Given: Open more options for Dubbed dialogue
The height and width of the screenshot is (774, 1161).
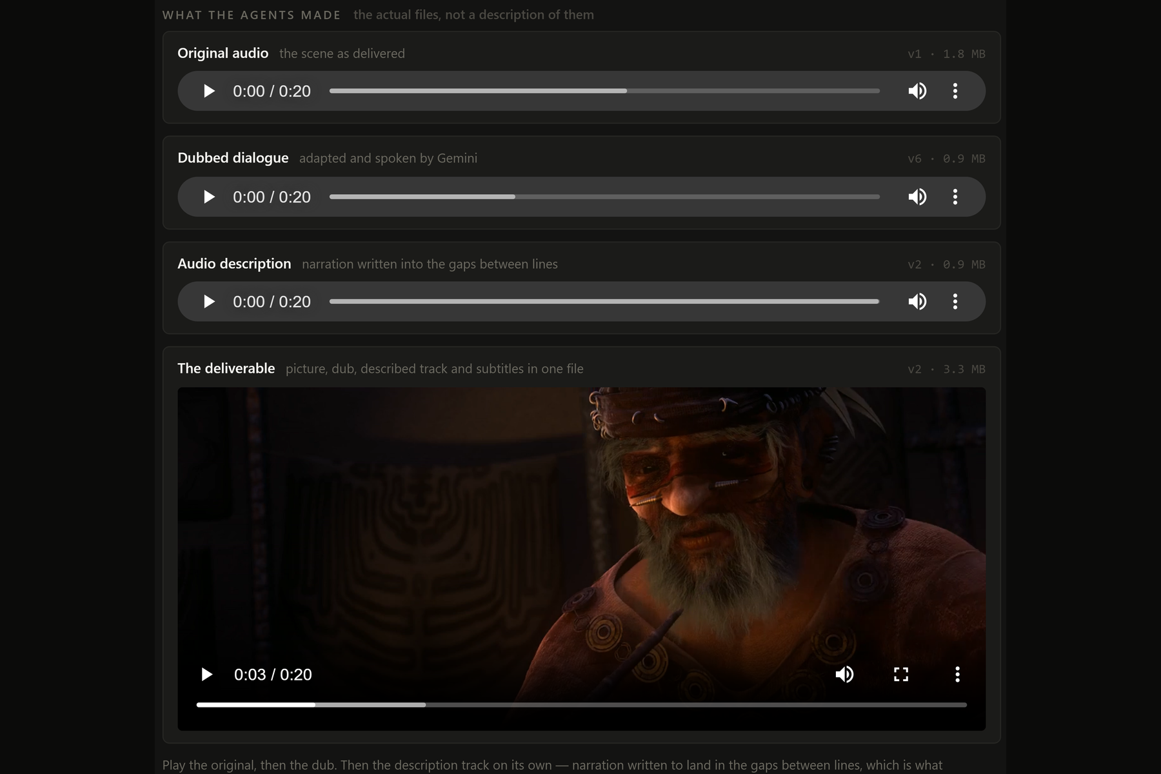Looking at the screenshot, I should [955, 197].
